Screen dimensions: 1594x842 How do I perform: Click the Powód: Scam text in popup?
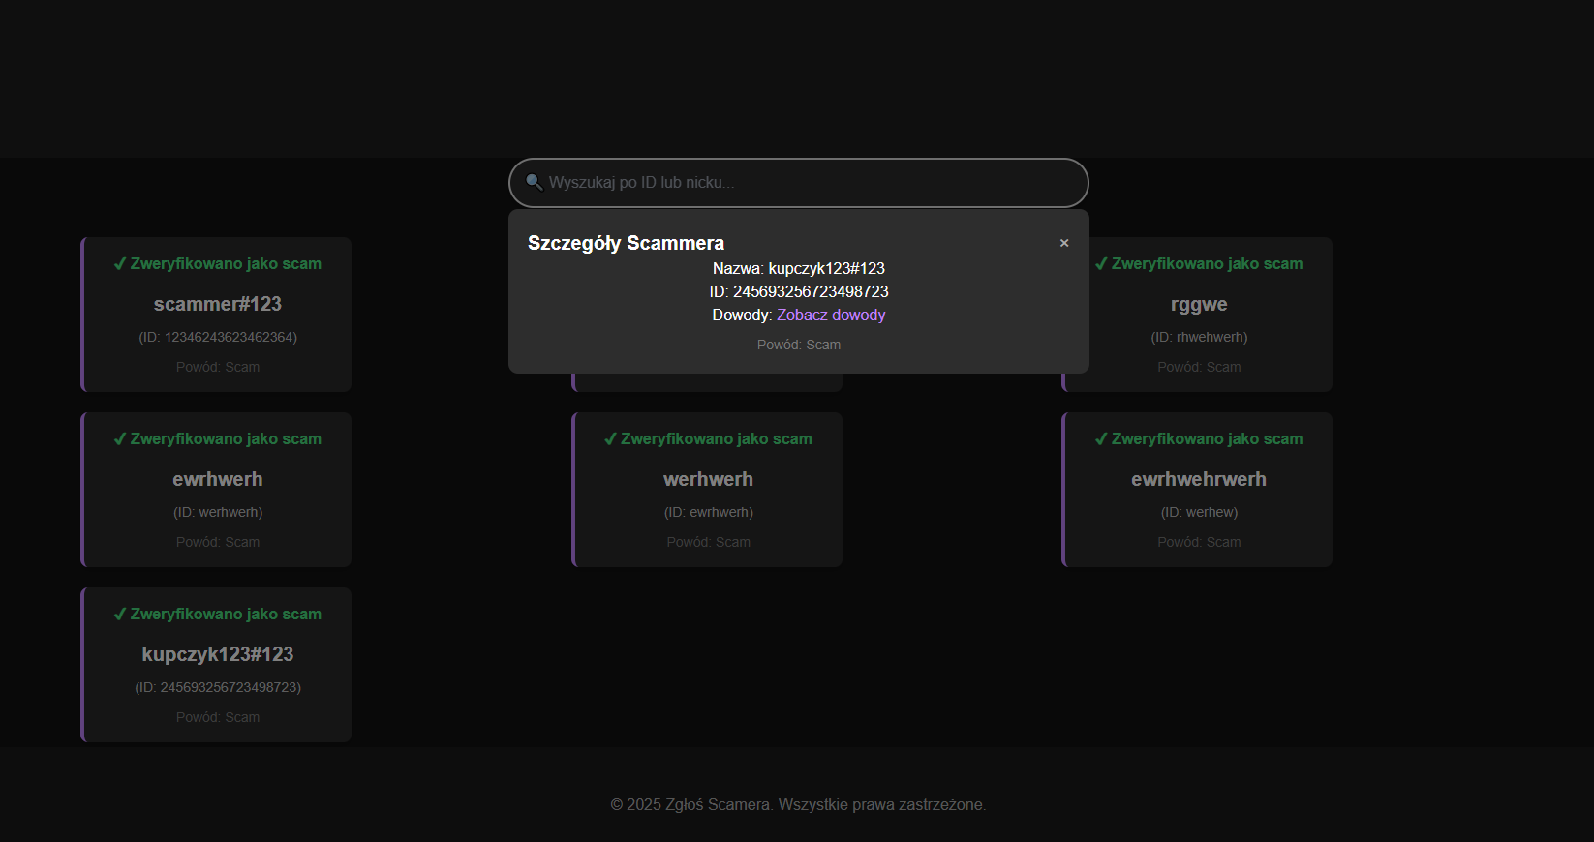(799, 345)
